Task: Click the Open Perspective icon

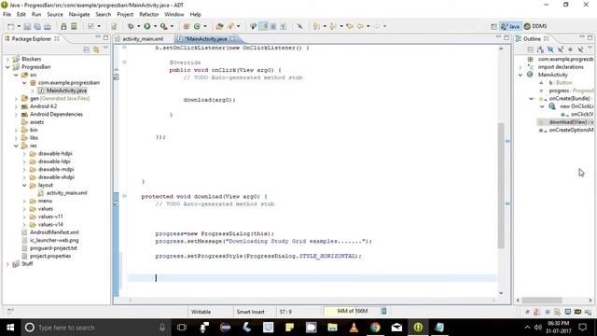Action: (493, 26)
